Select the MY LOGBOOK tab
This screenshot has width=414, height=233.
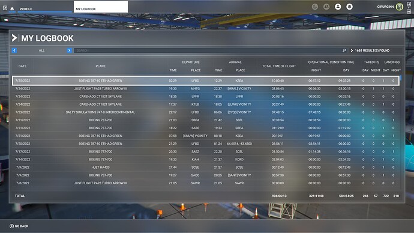(101, 7)
